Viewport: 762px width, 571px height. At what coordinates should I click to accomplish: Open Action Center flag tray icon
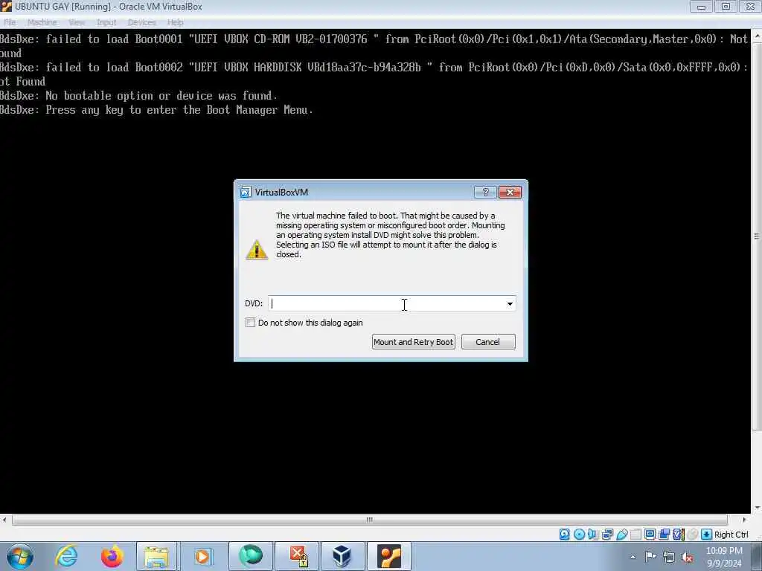pyautogui.click(x=650, y=556)
